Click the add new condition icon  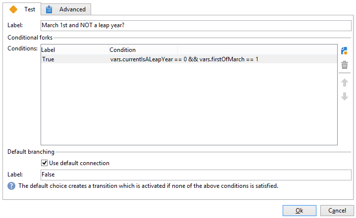[x=344, y=51]
